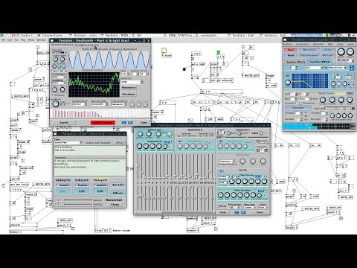Switch to Harmonic Structure tab

(x=62, y=45)
